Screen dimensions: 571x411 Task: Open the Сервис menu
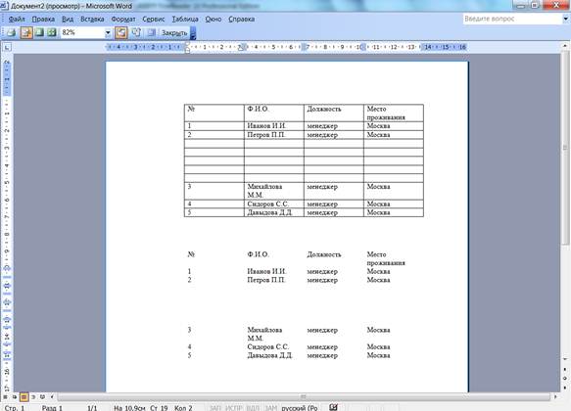click(x=154, y=19)
